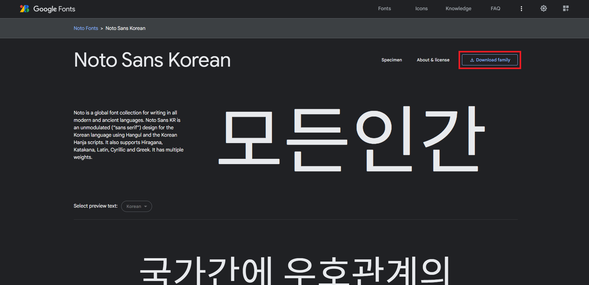This screenshot has width=589, height=285.
Task: Click the Noto description paragraph
Action: click(x=129, y=135)
